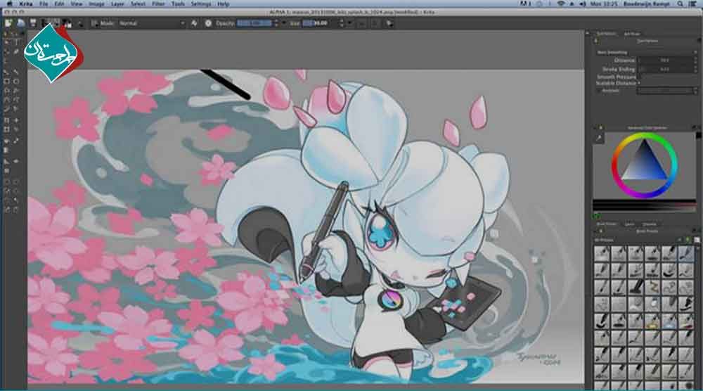Click the Wi-Fi status icon
The image size is (703, 391).
[561, 4]
